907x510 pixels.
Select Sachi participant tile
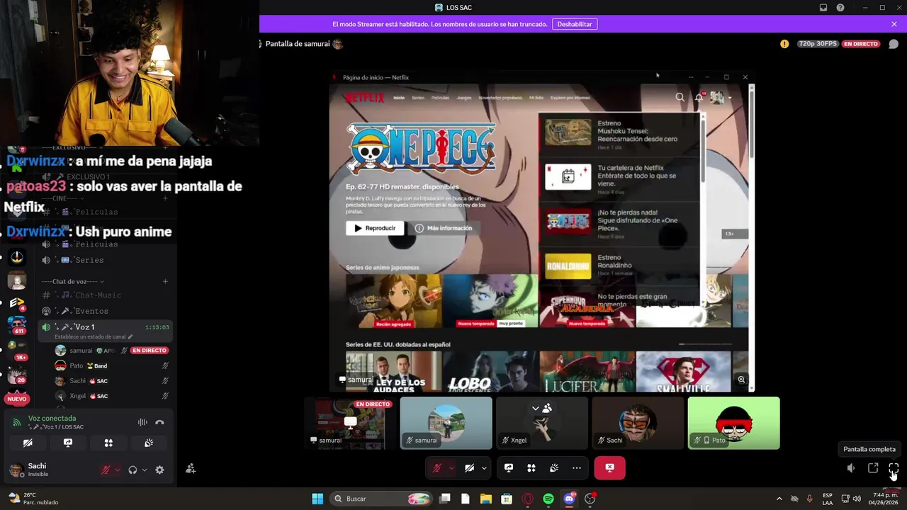coord(638,423)
